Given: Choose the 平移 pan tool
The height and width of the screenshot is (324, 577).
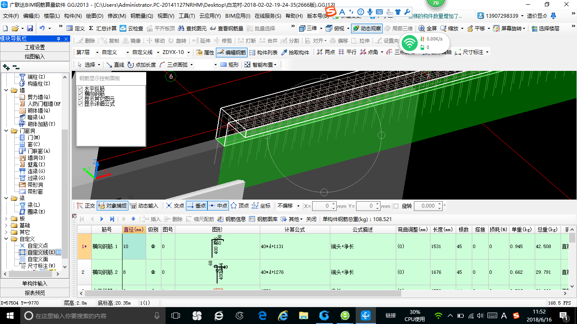Looking at the screenshot, I should [x=476, y=28].
